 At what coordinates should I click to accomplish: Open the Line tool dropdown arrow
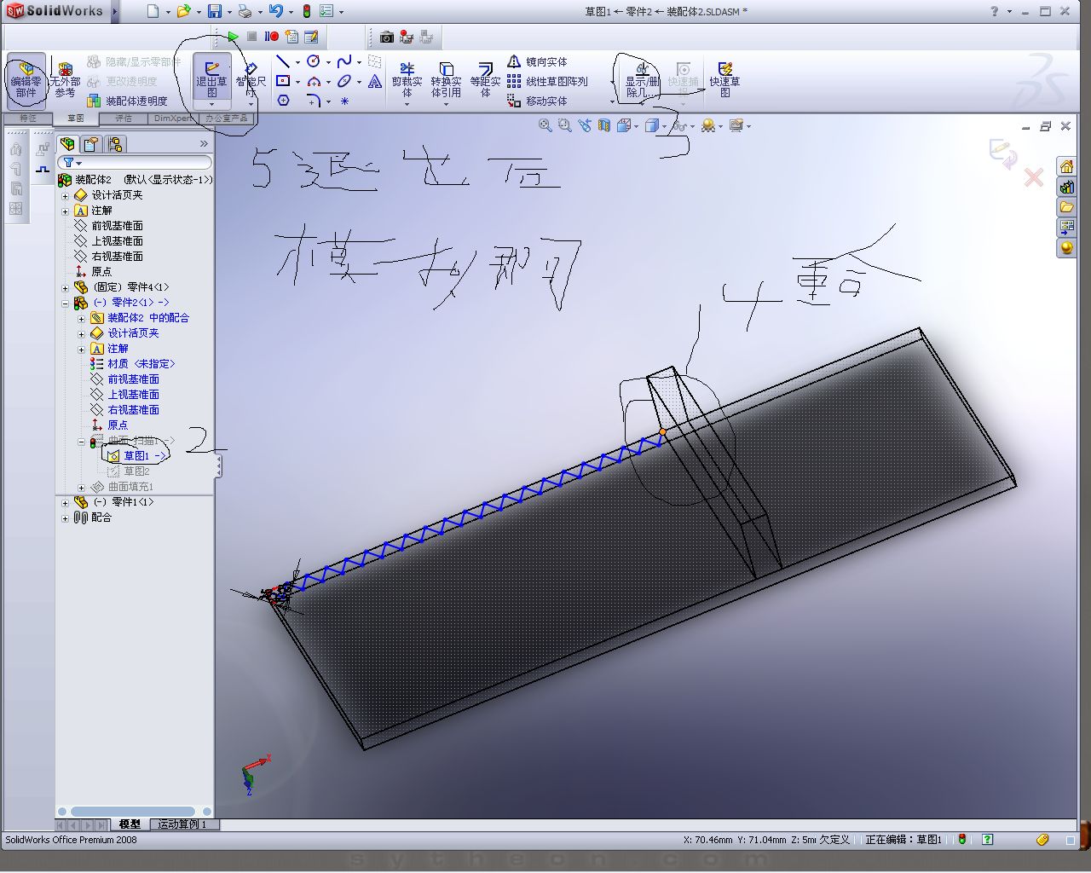[x=297, y=61]
